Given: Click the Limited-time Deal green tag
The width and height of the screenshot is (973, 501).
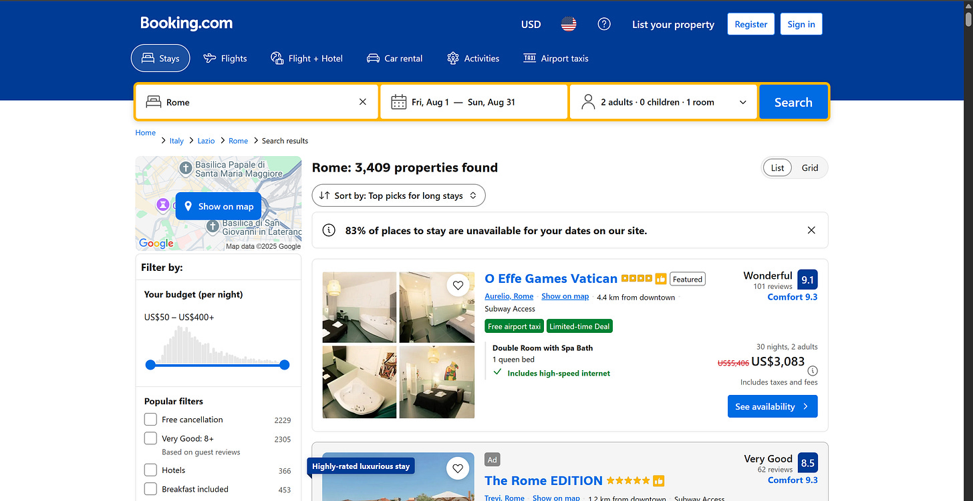Looking at the screenshot, I should (580, 326).
